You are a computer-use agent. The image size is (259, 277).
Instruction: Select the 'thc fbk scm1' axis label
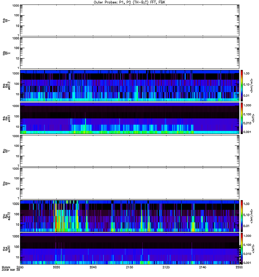pyautogui.click(x=6, y=249)
